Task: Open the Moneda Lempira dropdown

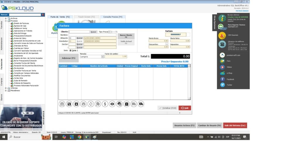Action: pos(103,57)
